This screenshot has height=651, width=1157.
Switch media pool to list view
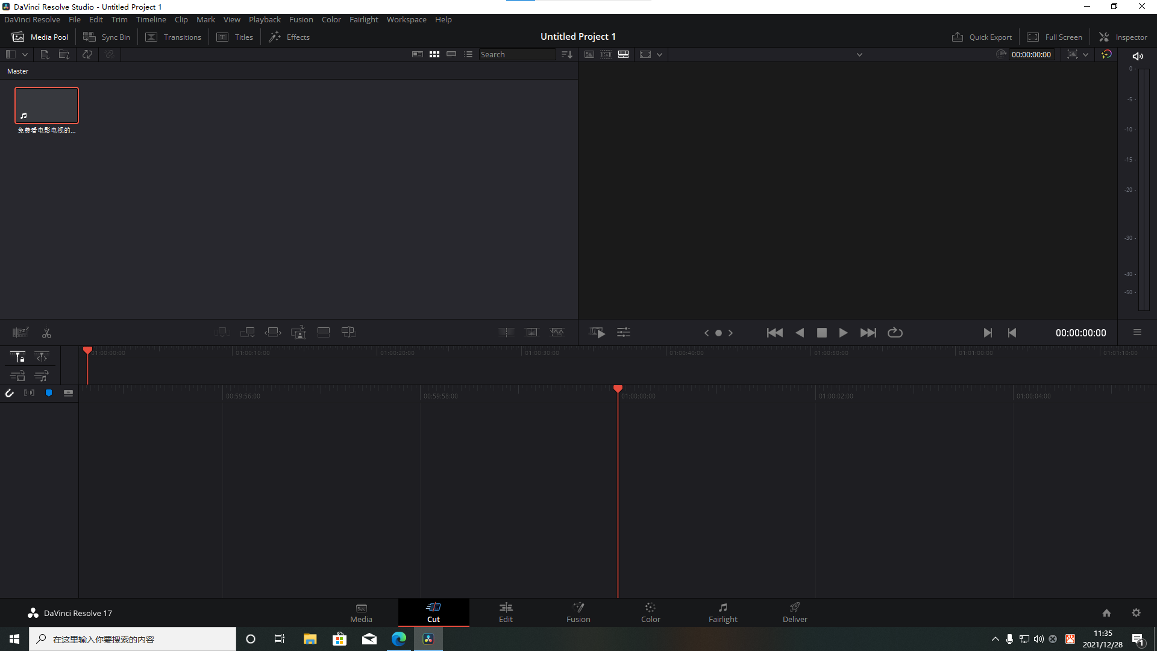tap(468, 54)
